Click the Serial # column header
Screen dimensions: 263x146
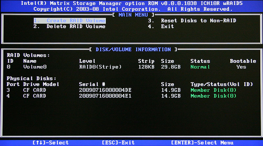point(92,84)
